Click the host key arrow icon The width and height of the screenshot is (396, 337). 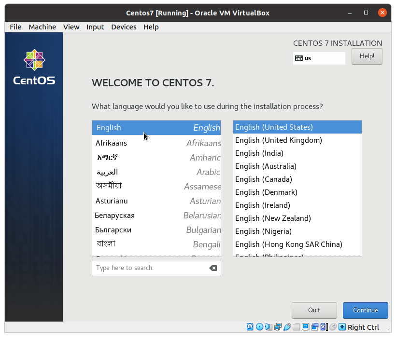tap(342, 327)
